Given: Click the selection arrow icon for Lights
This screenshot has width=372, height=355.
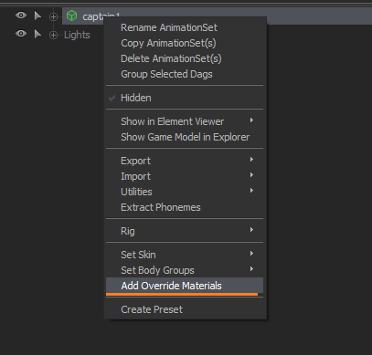Looking at the screenshot, I should [x=37, y=34].
